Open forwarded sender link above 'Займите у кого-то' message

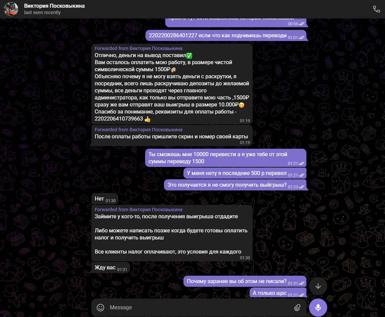pyautogui.click(x=138, y=210)
